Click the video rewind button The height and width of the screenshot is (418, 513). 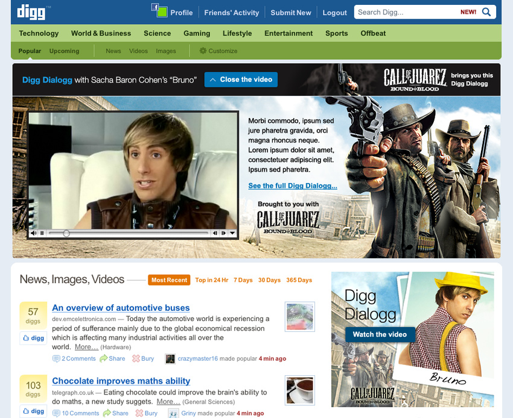pyautogui.click(x=215, y=233)
